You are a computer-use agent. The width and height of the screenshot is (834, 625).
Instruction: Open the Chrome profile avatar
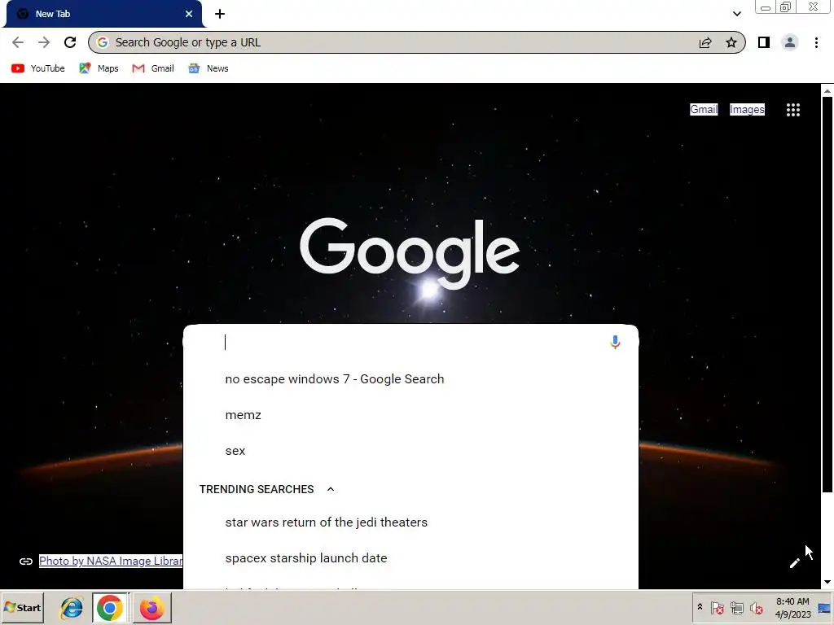click(790, 42)
